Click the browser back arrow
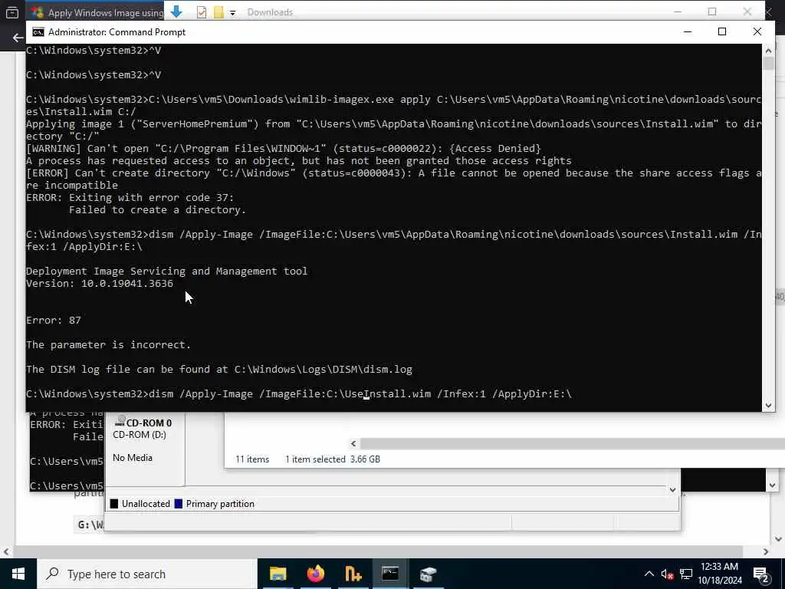This screenshot has width=785, height=589. pos(18,38)
